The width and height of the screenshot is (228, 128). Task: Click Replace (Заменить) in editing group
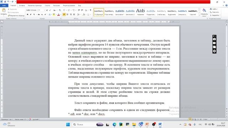214,12
